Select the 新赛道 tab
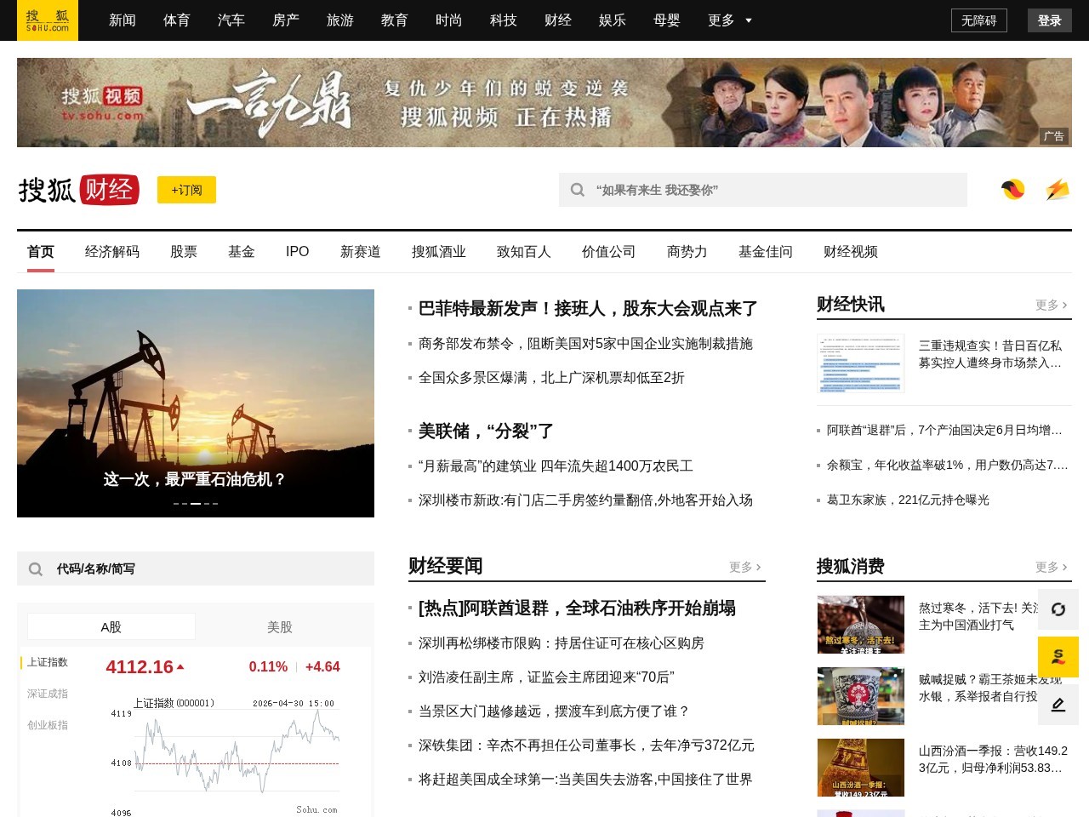The image size is (1089, 817). point(361,252)
